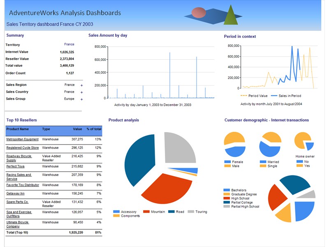Click the Partial College legend swatch
The height and width of the screenshot is (247, 329).
[227, 202]
